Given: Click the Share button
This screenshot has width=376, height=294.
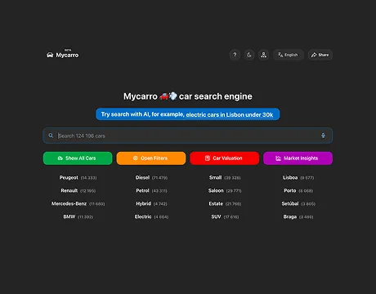Looking at the screenshot, I should (320, 55).
